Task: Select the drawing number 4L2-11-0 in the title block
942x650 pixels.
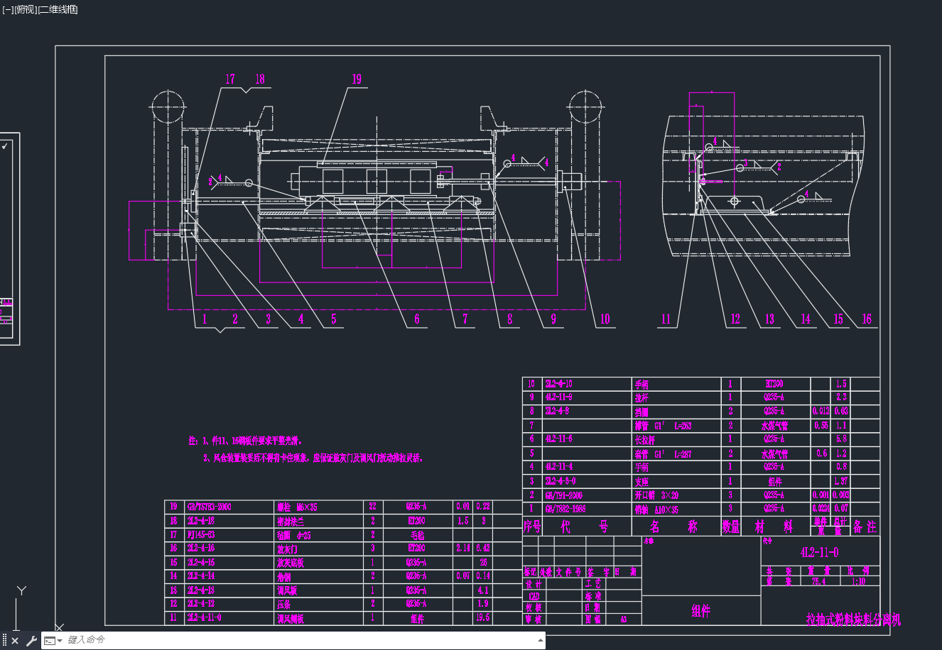Action: tap(819, 552)
